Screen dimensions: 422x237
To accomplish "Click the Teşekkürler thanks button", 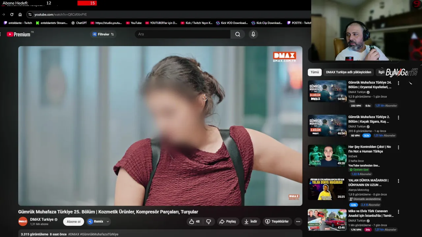I will 277,222.
